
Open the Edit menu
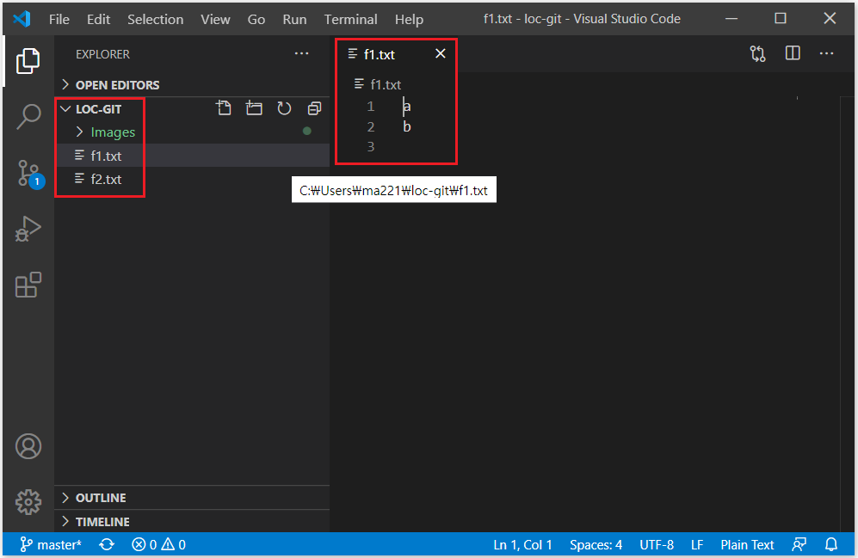(98, 19)
